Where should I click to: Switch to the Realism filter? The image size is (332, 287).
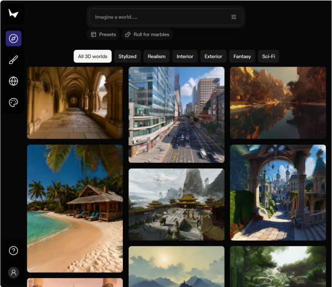(157, 57)
